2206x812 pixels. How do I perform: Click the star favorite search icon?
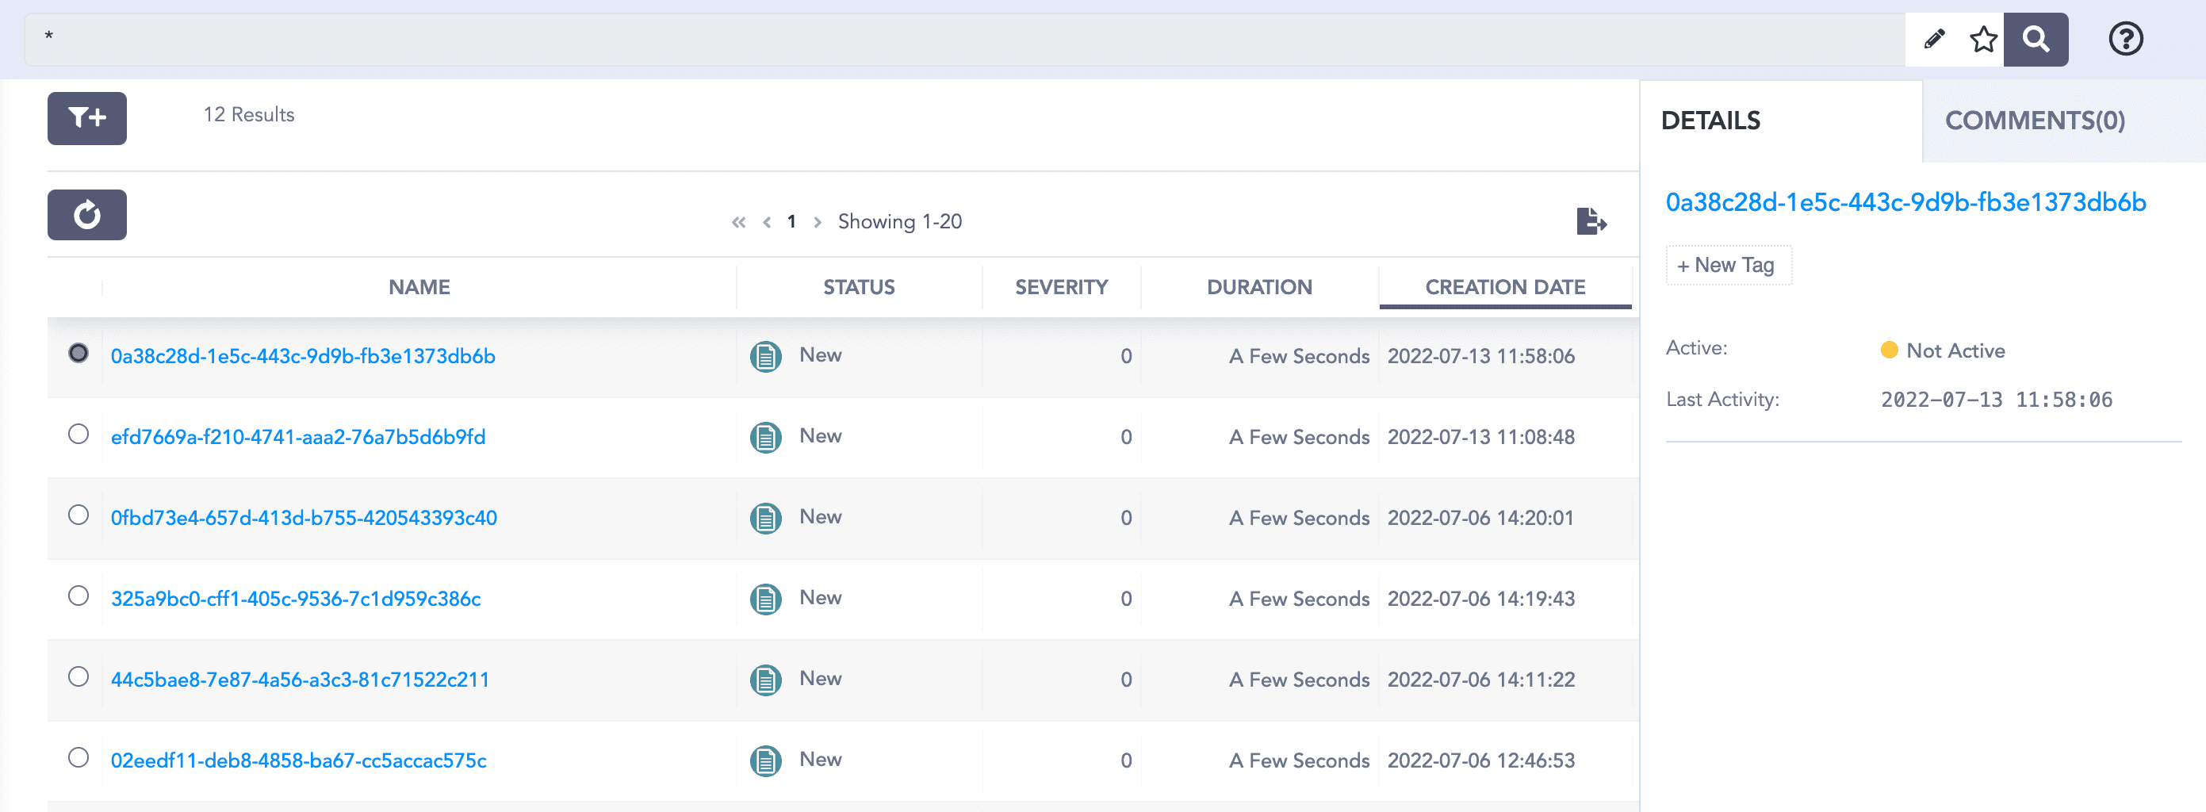coord(1982,40)
